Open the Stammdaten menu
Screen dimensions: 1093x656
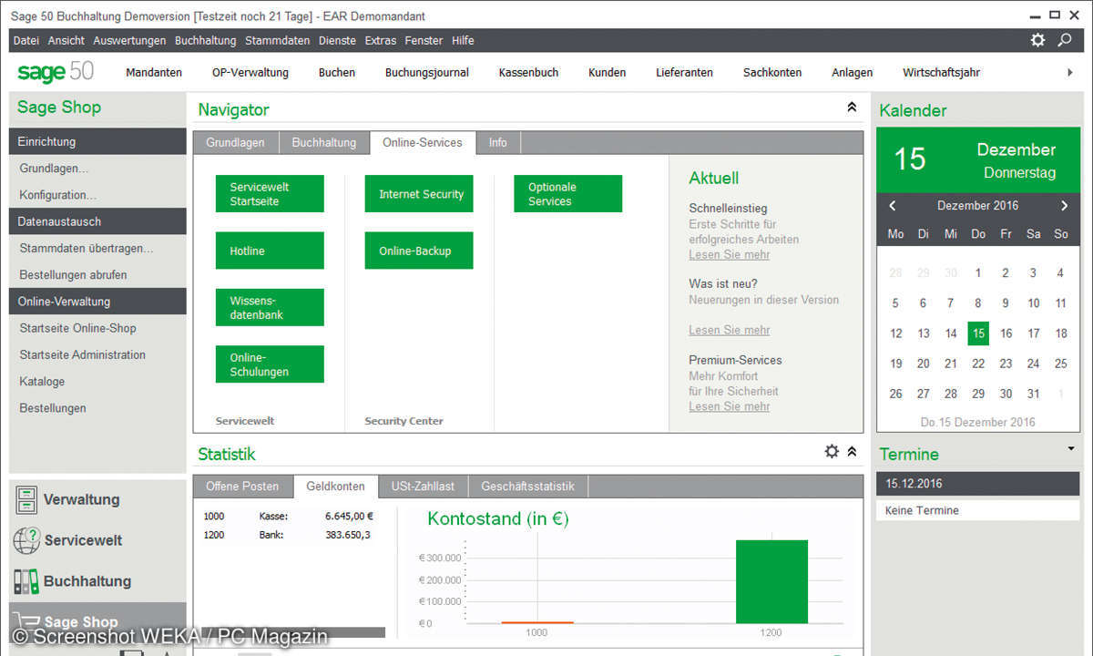pos(278,40)
